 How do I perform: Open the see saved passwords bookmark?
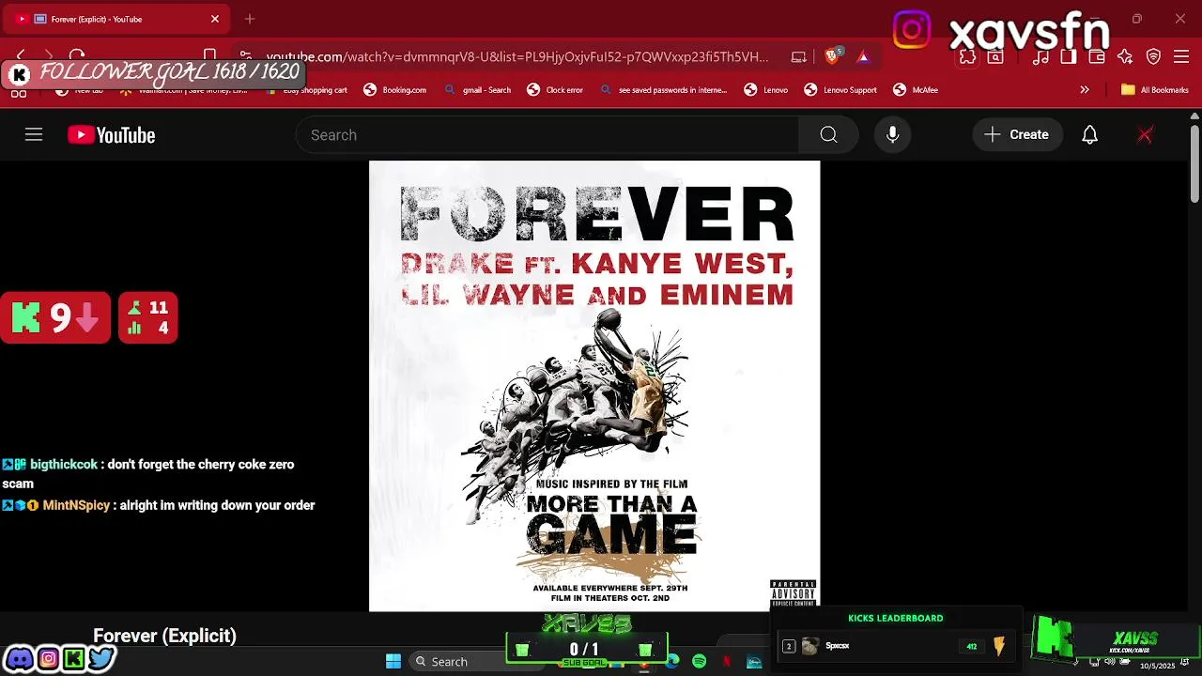click(x=663, y=90)
